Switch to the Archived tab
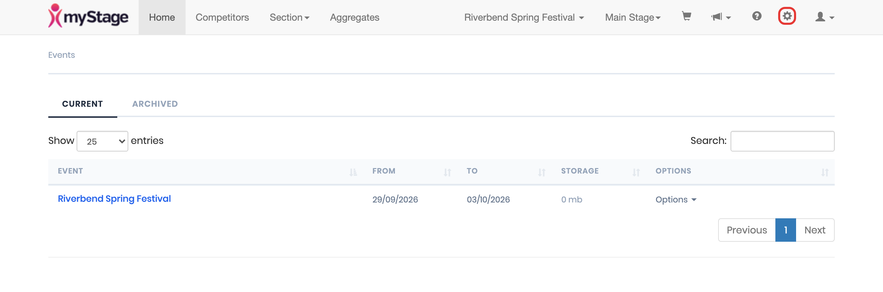 [155, 104]
